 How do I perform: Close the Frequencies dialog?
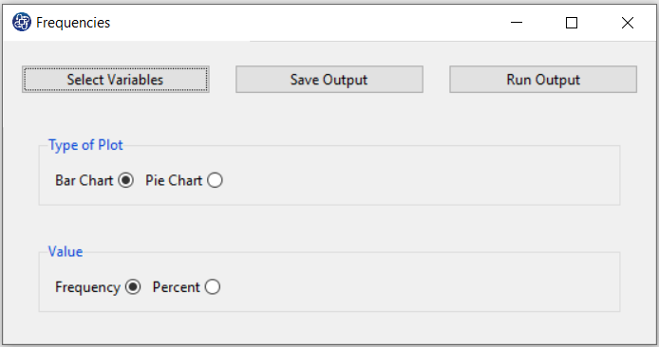point(628,22)
